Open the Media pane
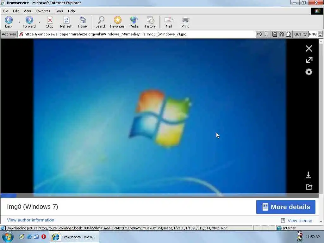 (134, 22)
